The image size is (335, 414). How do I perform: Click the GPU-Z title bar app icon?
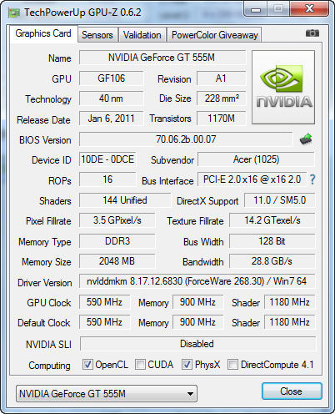click(13, 13)
